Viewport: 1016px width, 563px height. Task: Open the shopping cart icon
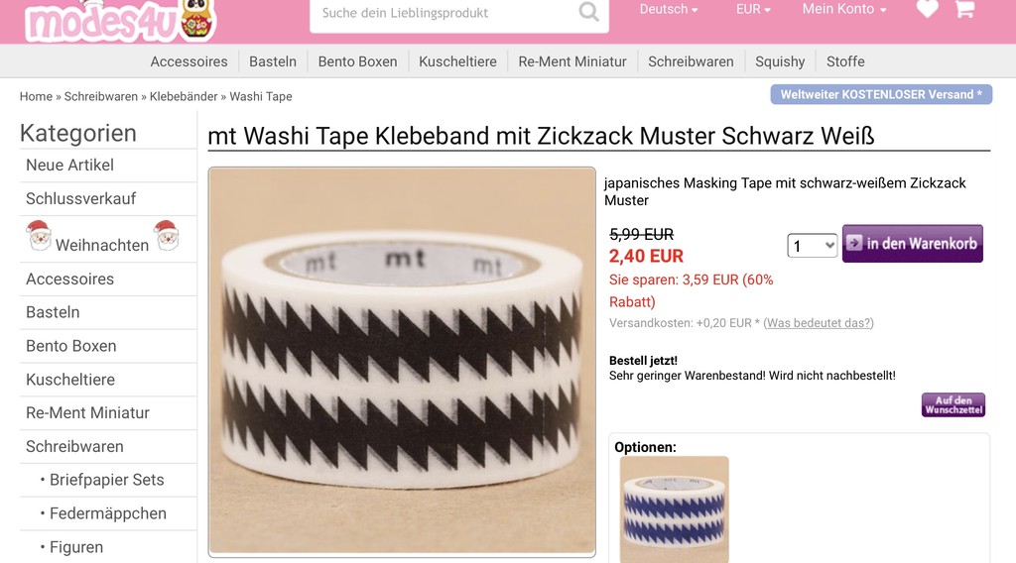click(964, 9)
